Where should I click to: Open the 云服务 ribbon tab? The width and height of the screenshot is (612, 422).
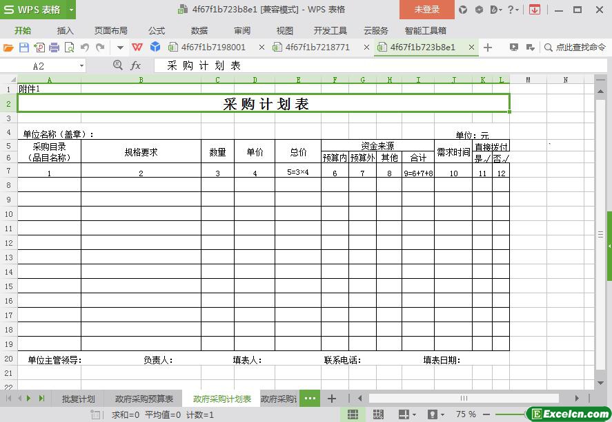(x=376, y=31)
